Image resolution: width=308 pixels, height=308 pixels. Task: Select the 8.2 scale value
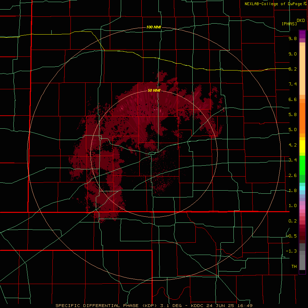293,69
